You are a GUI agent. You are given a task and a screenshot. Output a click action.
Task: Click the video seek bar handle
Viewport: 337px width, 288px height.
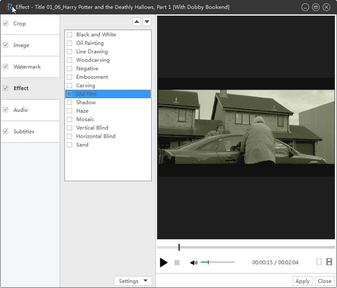179,247
